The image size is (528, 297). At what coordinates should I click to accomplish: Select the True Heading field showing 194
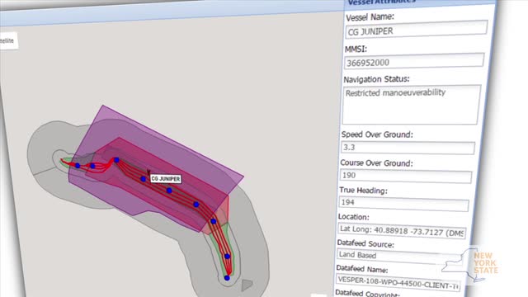[403, 204]
